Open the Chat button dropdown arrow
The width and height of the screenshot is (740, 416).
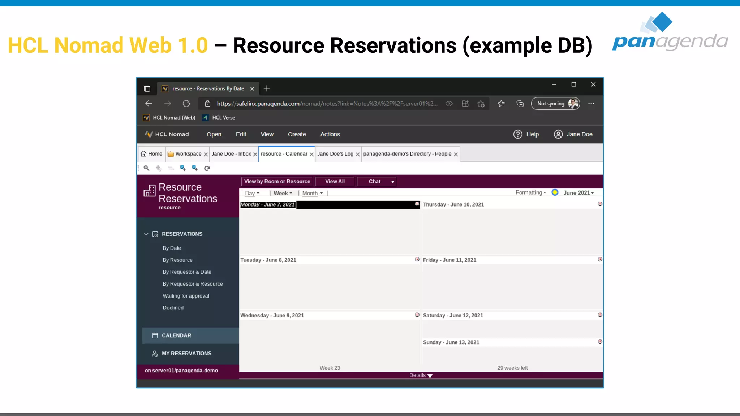coord(392,182)
